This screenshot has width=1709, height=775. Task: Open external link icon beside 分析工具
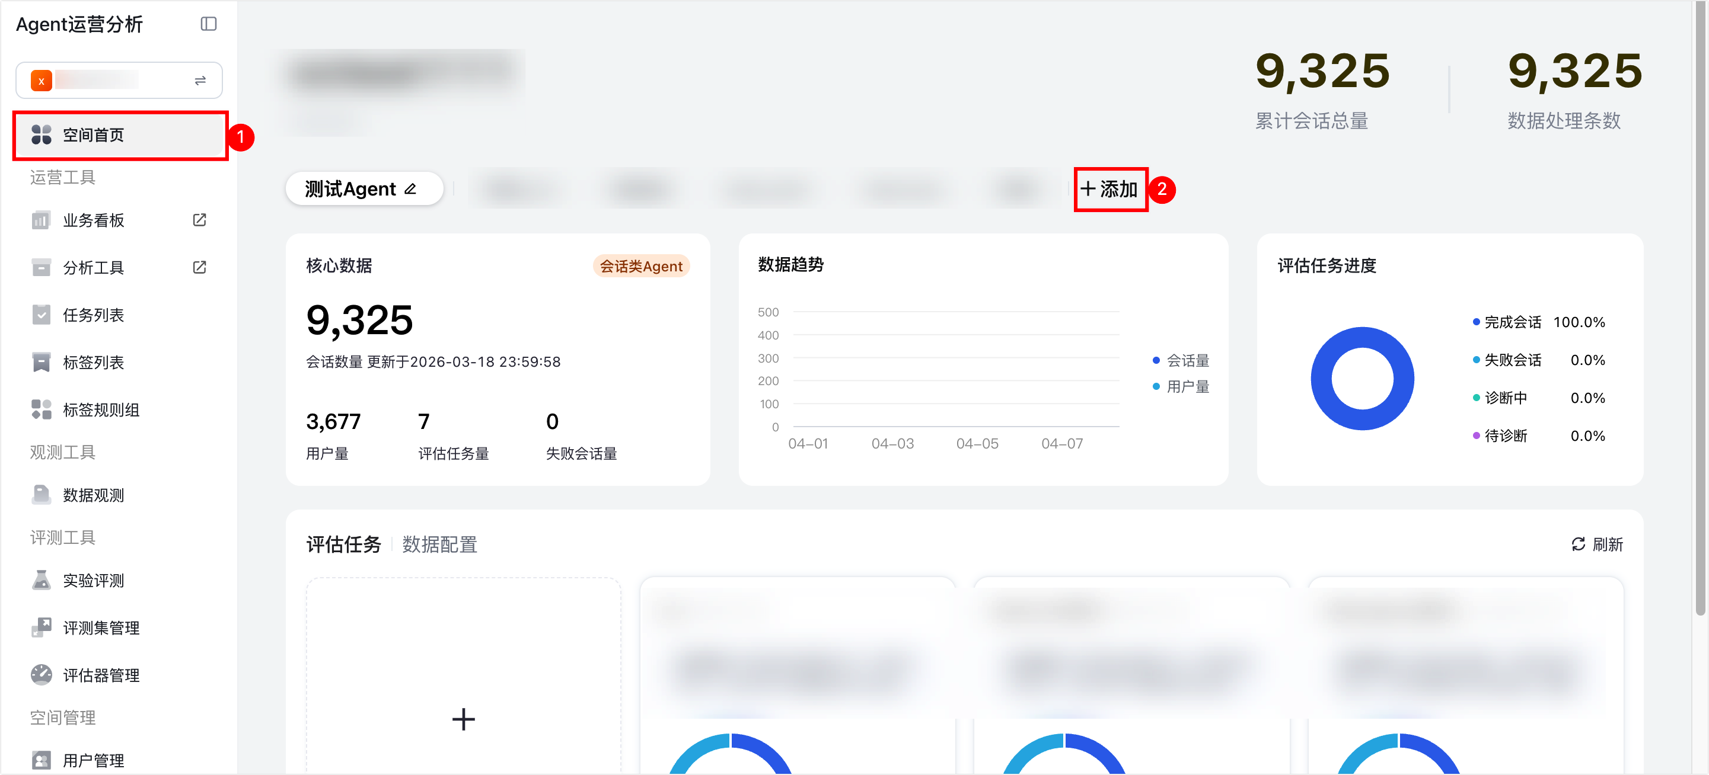[x=199, y=267]
